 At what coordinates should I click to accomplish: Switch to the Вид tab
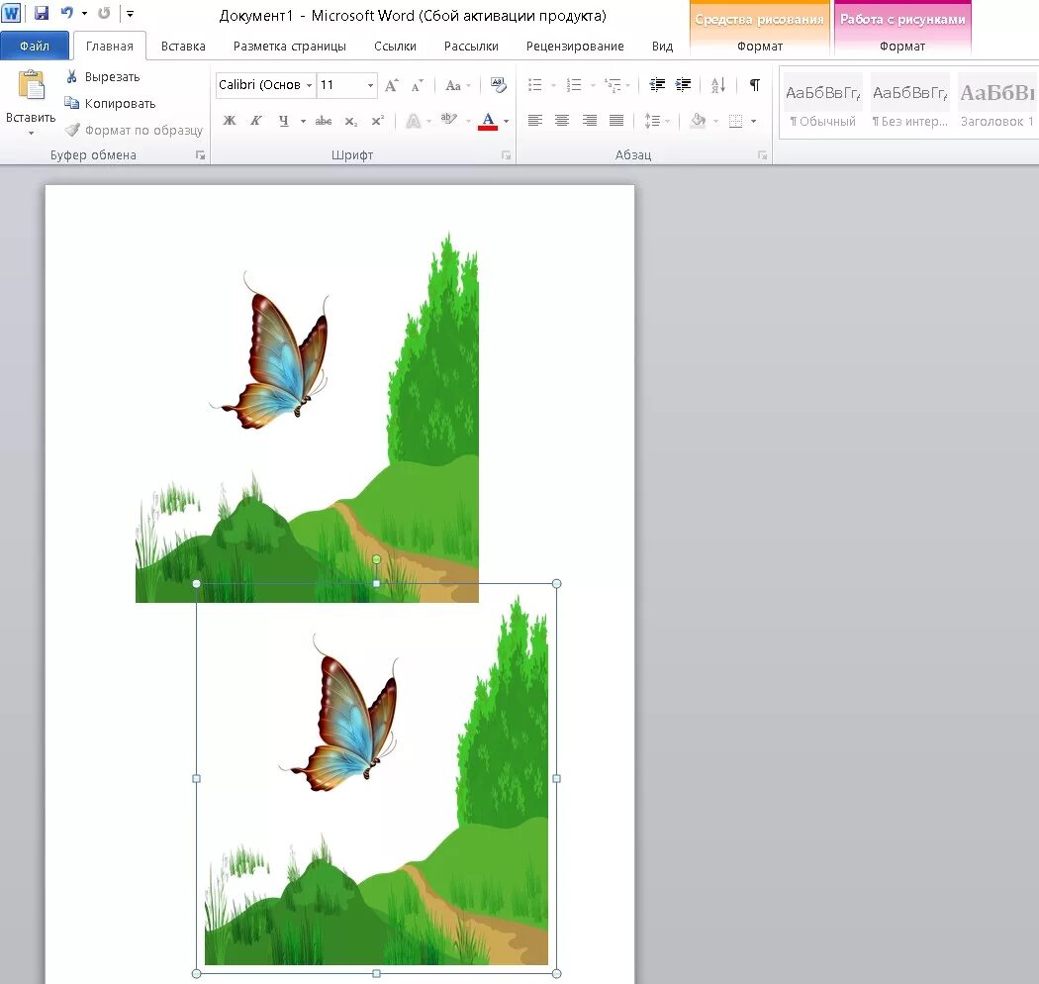[662, 46]
